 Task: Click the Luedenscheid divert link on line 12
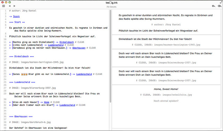pyautogui.click(x=56, y=45)
